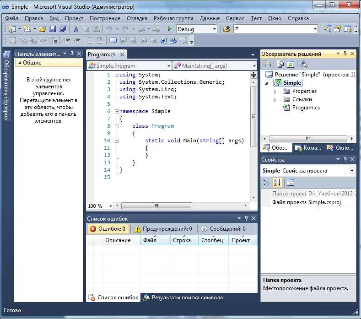The height and width of the screenshot is (319, 361).
Task: Click the Cut scissors icon
Action: [x=75, y=29]
